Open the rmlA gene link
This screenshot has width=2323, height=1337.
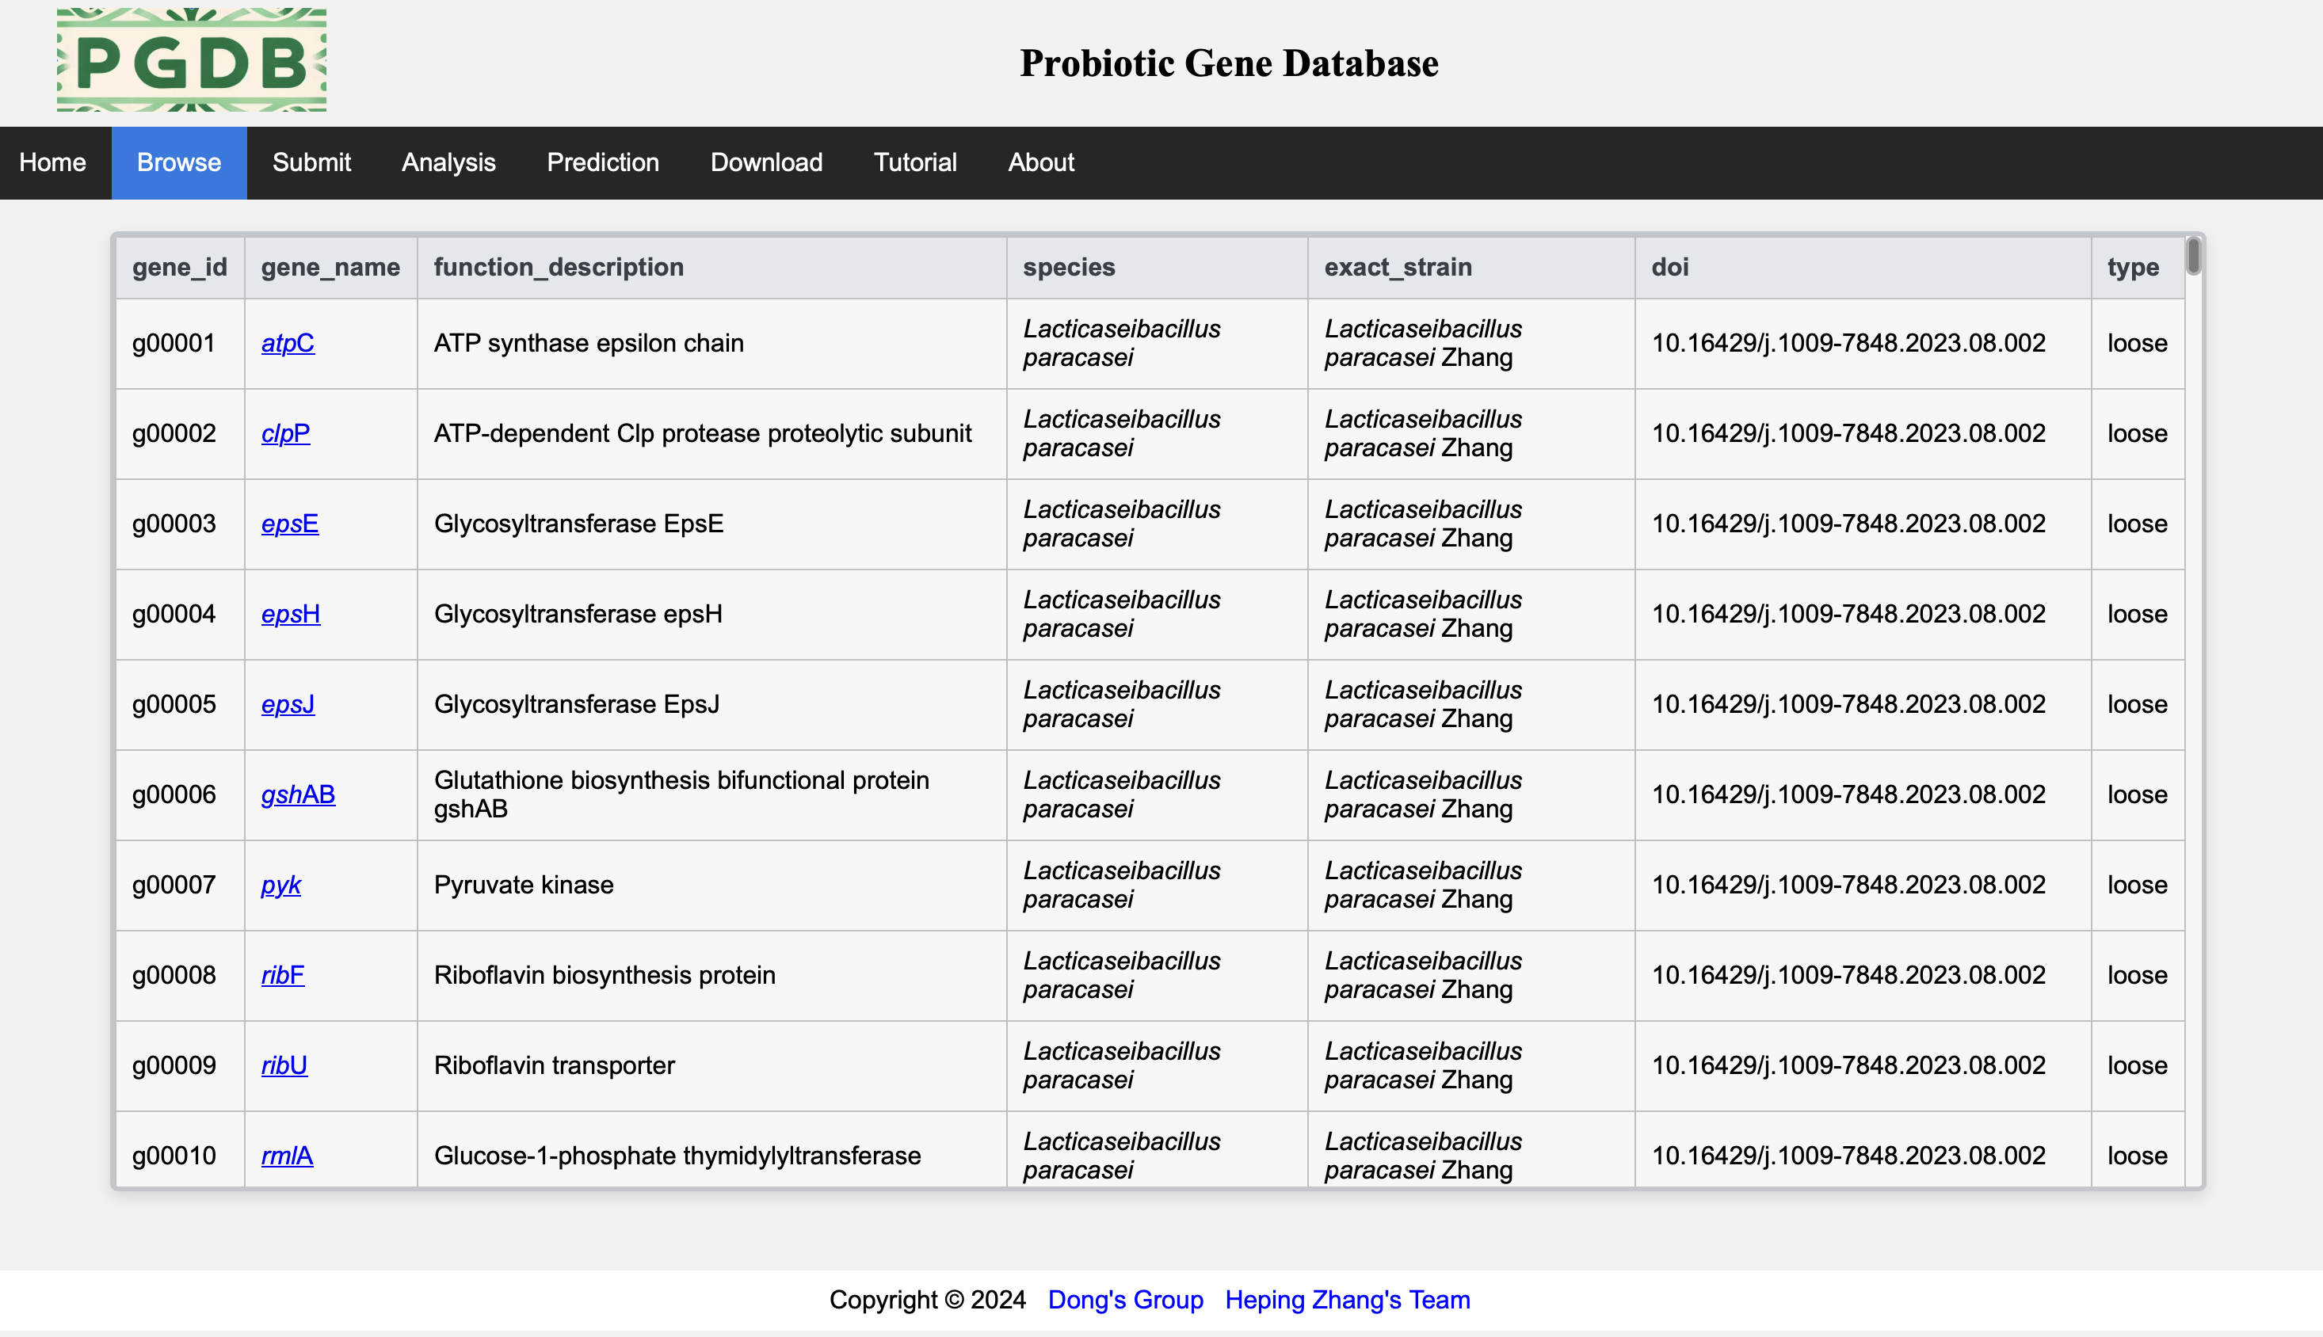[287, 1156]
